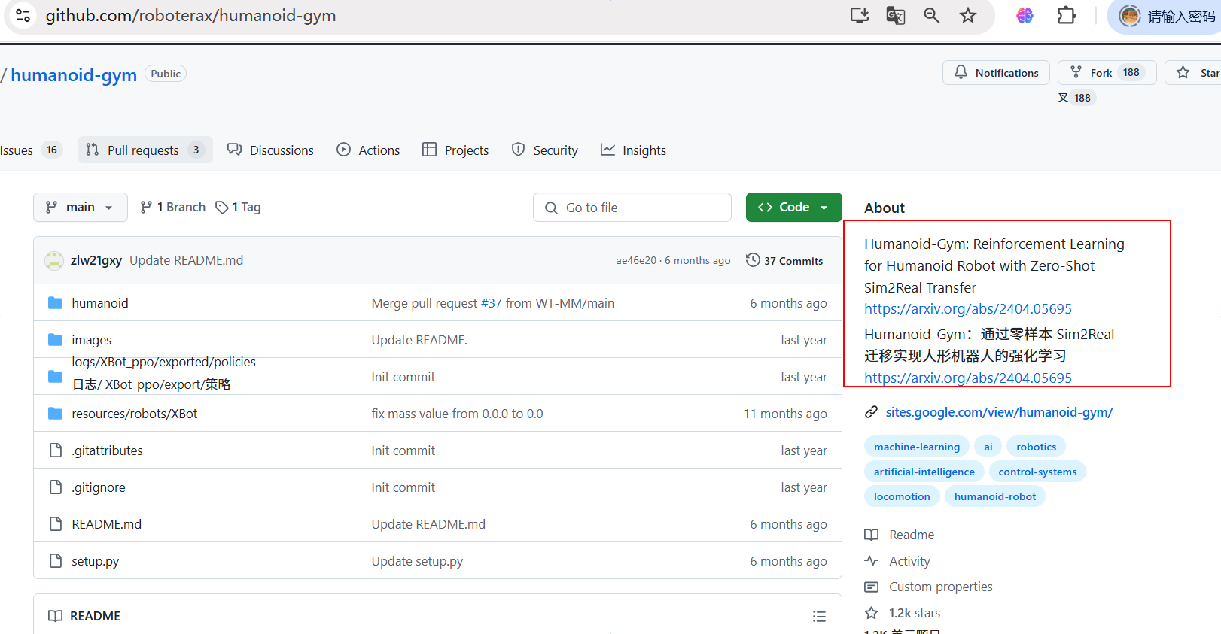The image size is (1221, 634).
Task: Open the .gitignore file
Action: [99, 487]
